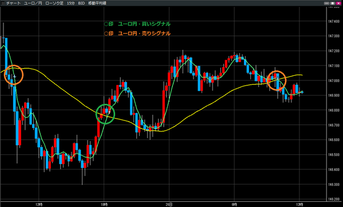Viewport: 343px width, 207px height.
Task: Click the 146.500 price axis label
Action: pyautogui.click(x=334, y=155)
